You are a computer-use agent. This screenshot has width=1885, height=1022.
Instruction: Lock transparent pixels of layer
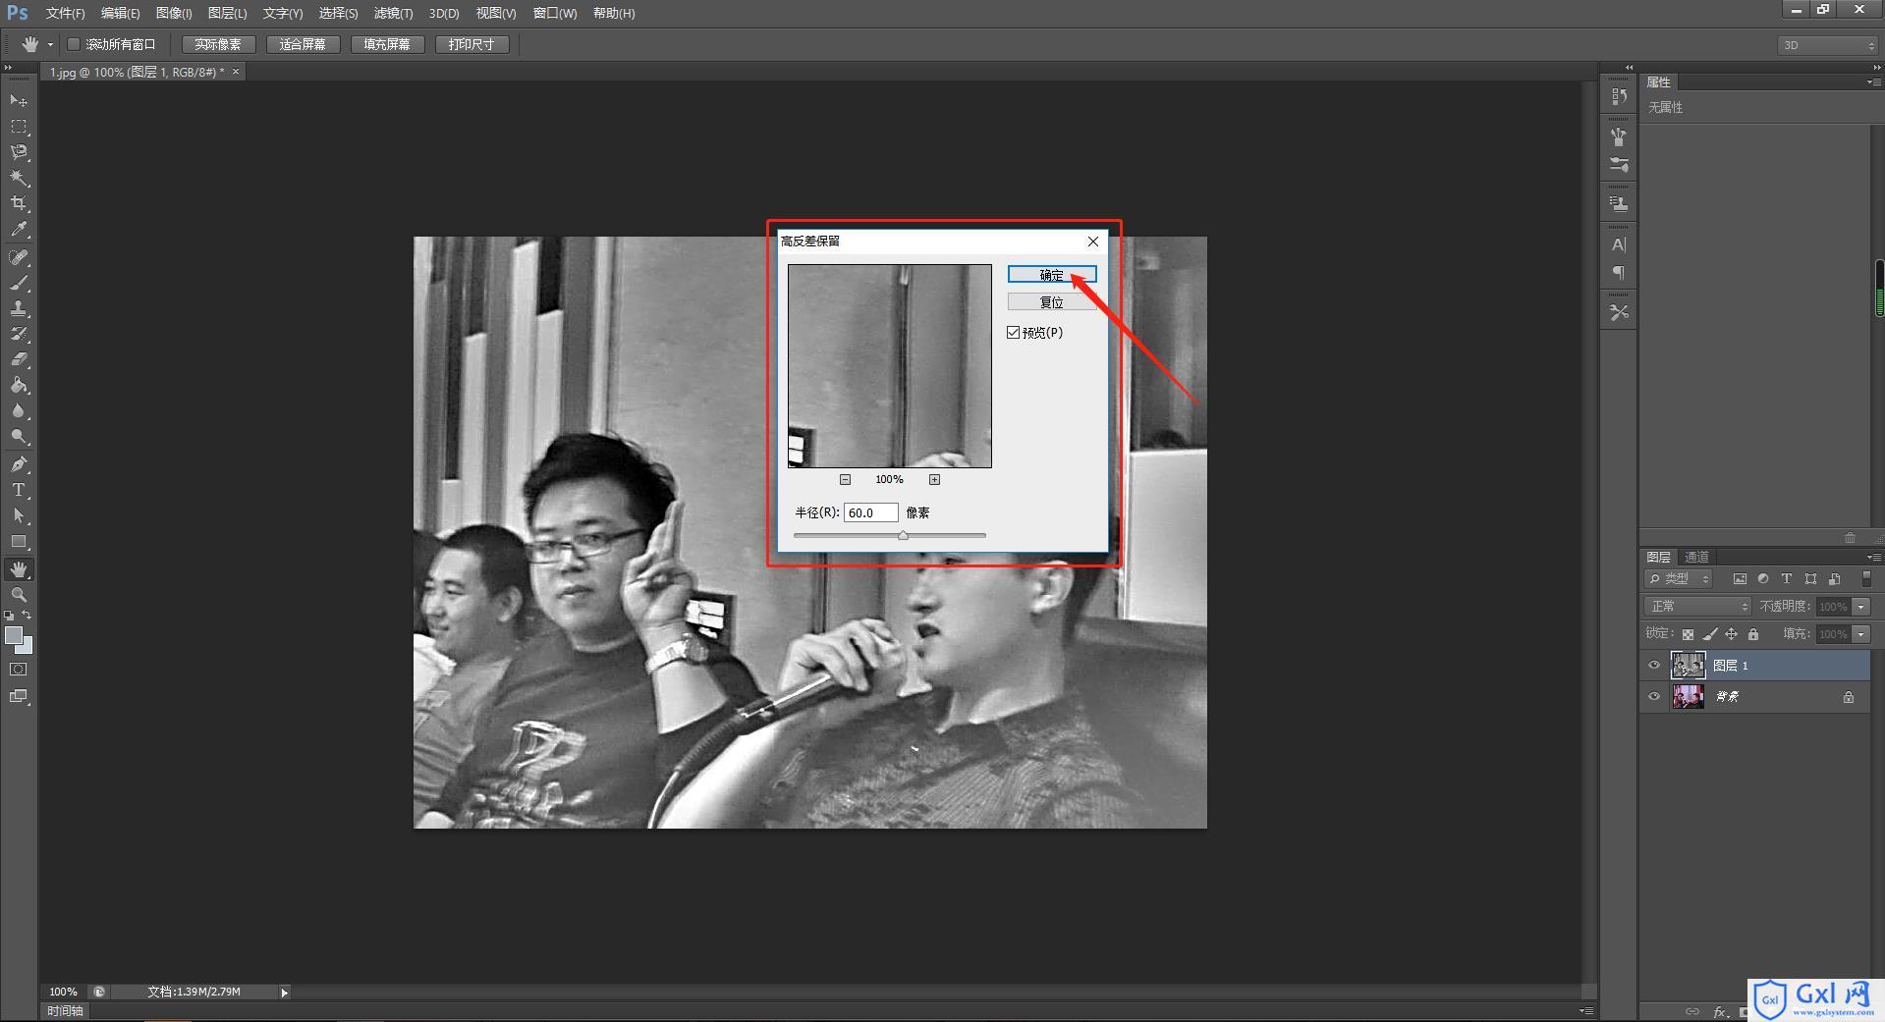coord(1688,634)
